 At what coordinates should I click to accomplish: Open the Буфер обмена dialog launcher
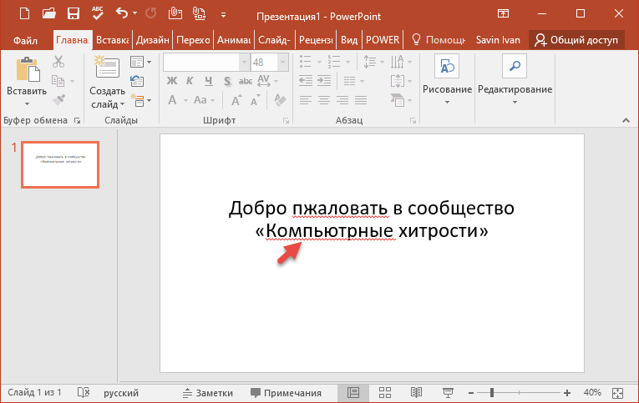pos(77,120)
